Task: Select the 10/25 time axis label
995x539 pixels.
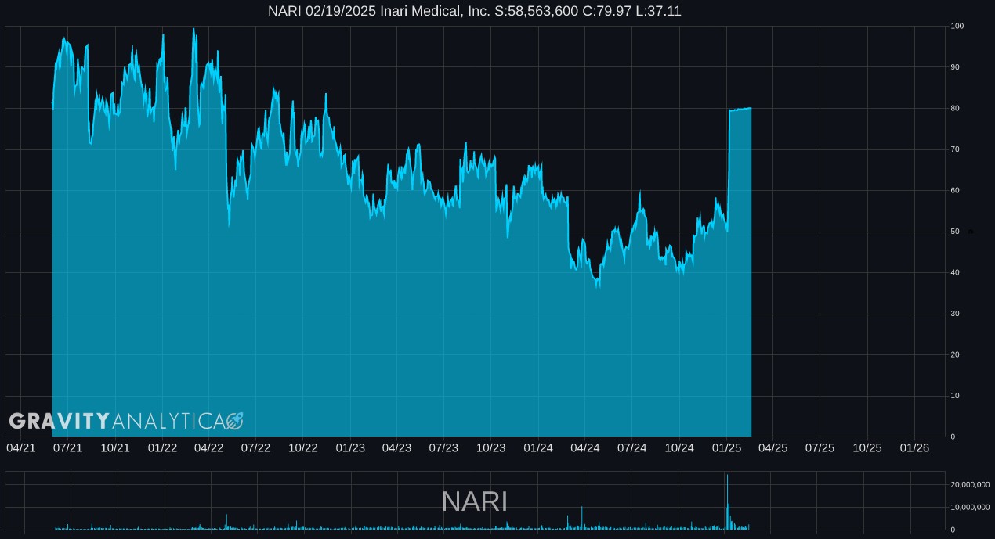Action: 867,447
